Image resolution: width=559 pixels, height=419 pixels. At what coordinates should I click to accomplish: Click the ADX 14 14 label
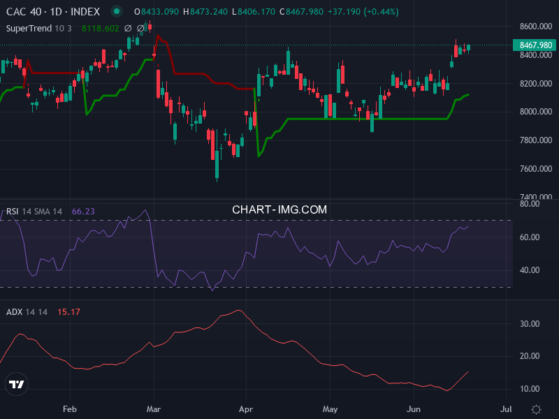[x=27, y=312]
